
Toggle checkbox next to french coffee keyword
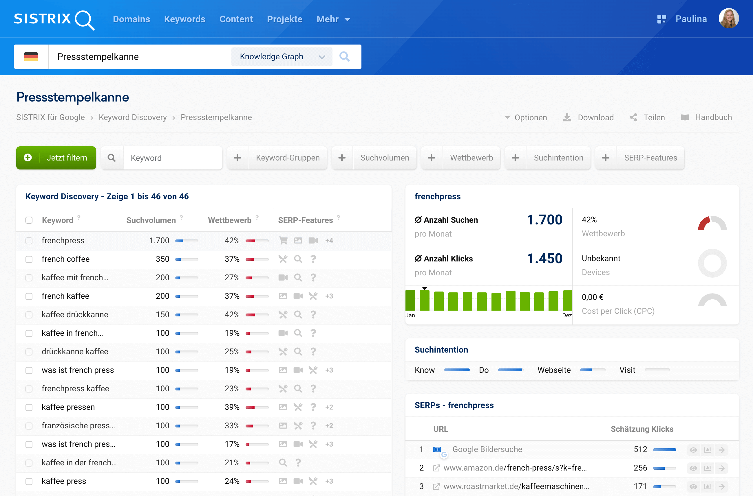point(30,259)
